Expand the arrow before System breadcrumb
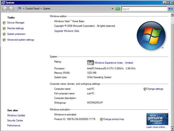174x131 pixels. pyautogui.click(x=41, y=9)
